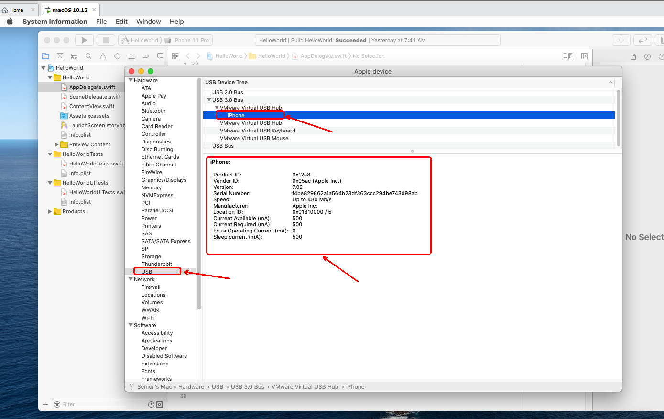Click Senior's Mac in the path bar
664x419 pixels.
[154, 387]
